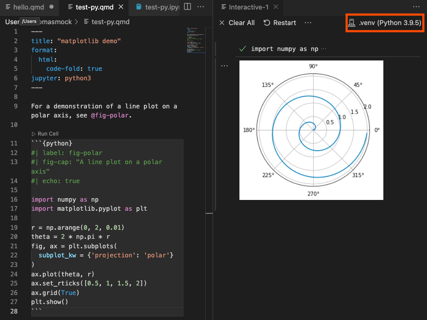Screen dimensions: 427x320
Task: Click the subplot_kw projection polar line
Action: tap(106, 255)
